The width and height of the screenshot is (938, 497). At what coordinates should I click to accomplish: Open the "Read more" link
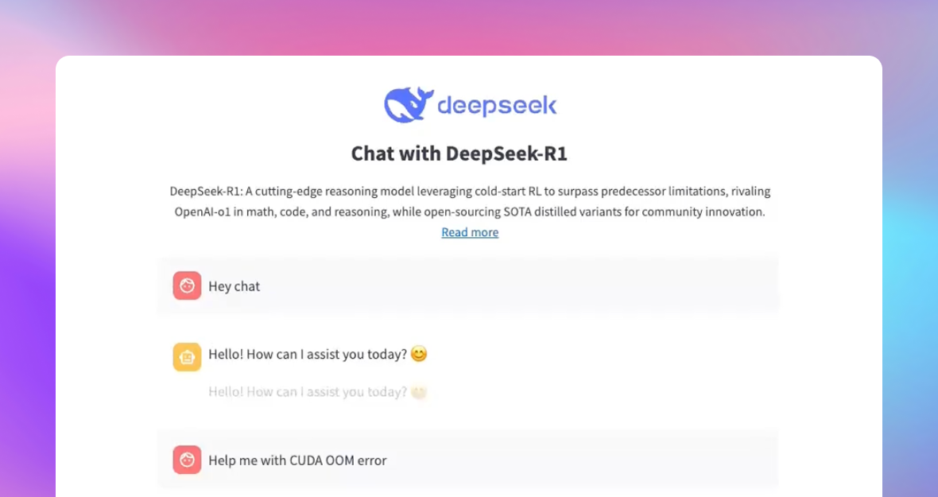click(470, 232)
